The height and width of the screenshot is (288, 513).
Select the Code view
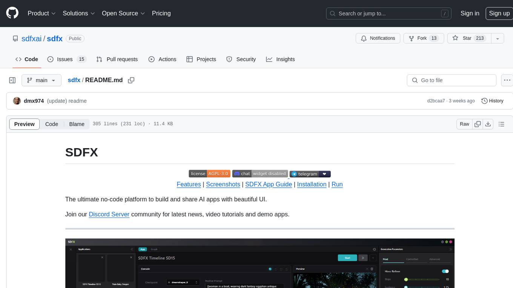[52, 124]
